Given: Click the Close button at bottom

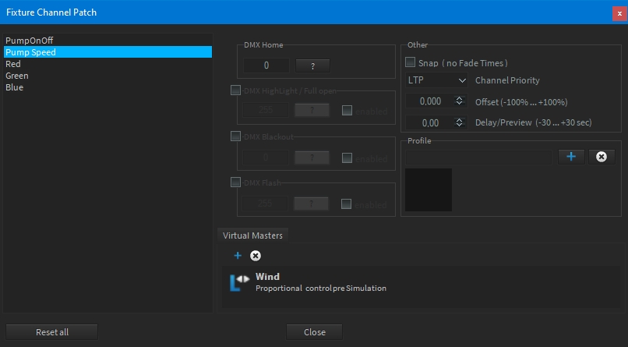Looking at the screenshot, I should tap(314, 332).
